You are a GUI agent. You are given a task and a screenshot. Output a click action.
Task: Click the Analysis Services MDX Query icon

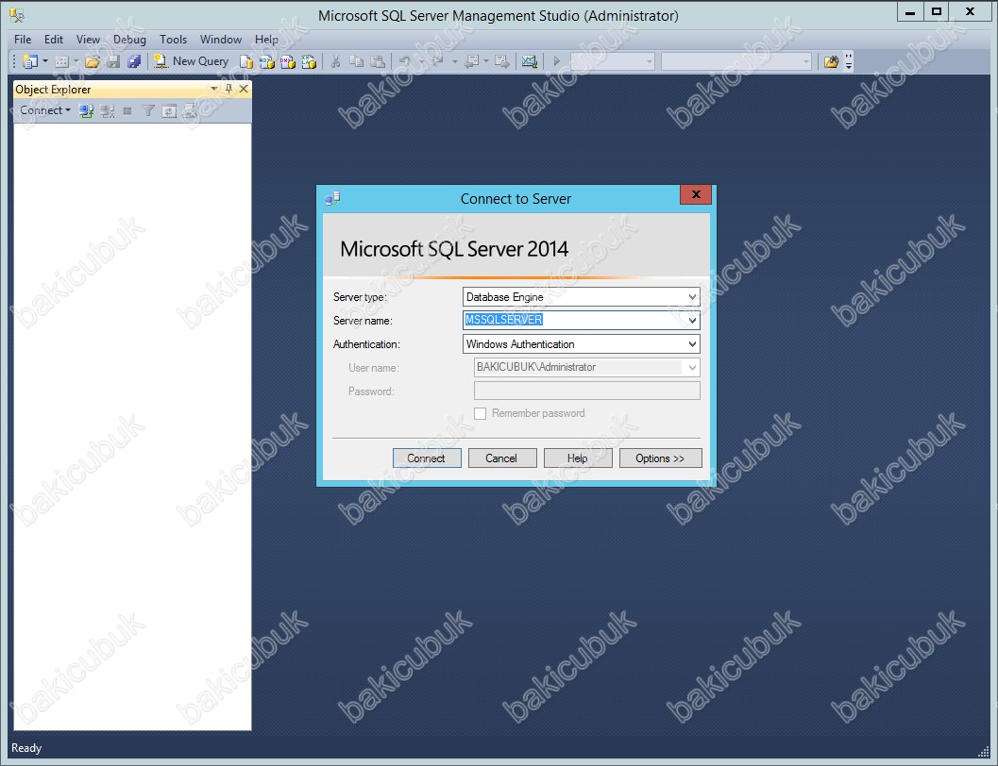(x=266, y=61)
